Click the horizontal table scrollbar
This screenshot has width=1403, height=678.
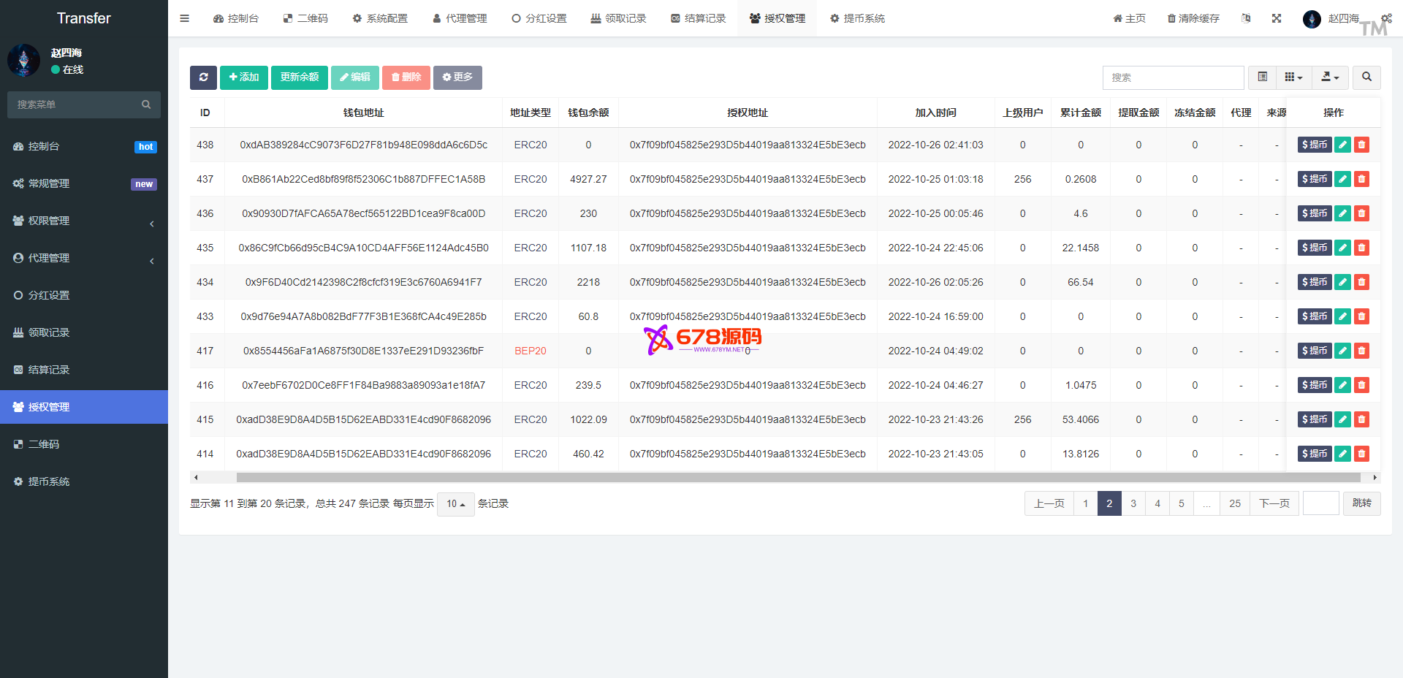click(796, 477)
